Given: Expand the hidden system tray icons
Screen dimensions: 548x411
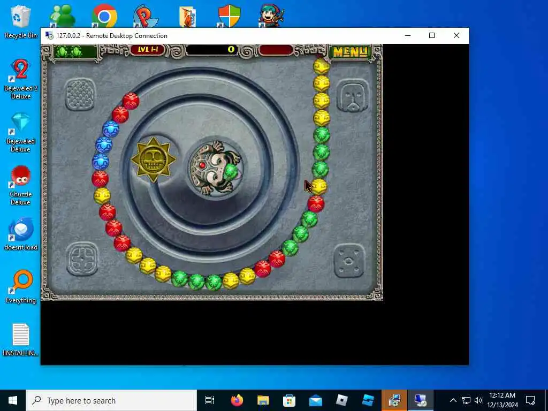Looking at the screenshot, I should coord(453,400).
